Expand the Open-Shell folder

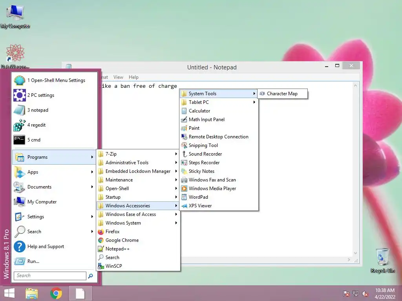[x=138, y=189]
